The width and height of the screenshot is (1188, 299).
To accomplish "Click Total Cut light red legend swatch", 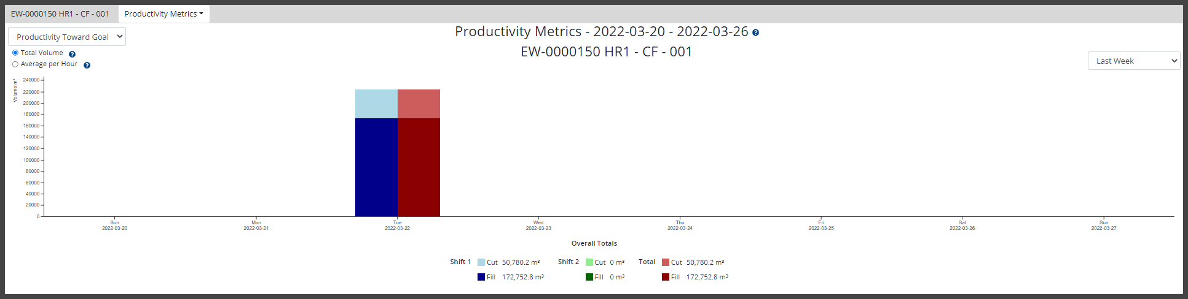I will click(666, 262).
